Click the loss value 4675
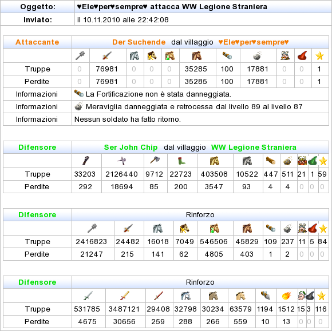The image size is (332, 331). coord(87,321)
